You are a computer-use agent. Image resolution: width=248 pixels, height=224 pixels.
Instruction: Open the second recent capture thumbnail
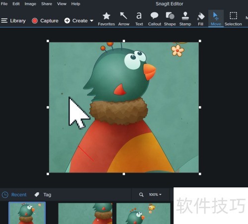coord(85,214)
